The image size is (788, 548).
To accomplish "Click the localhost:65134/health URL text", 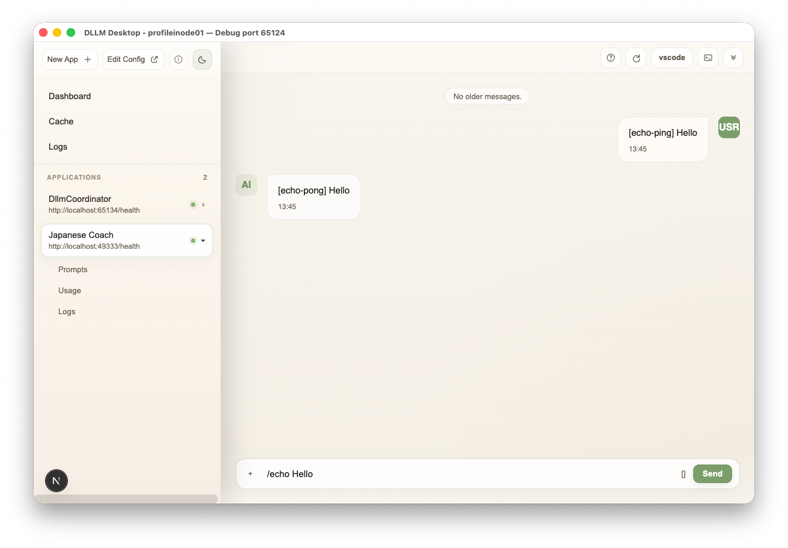I will [x=94, y=210].
